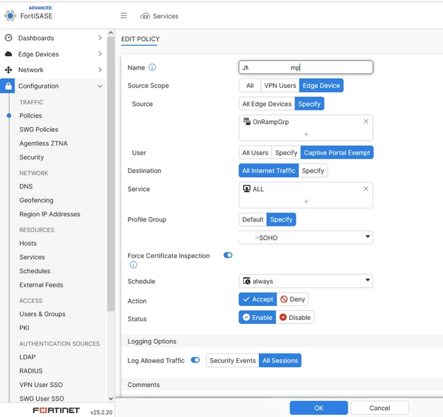Image resolution: width=443 pixels, height=417 pixels.
Task: Click sidebar scroll down arrow
Action: point(111,399)
